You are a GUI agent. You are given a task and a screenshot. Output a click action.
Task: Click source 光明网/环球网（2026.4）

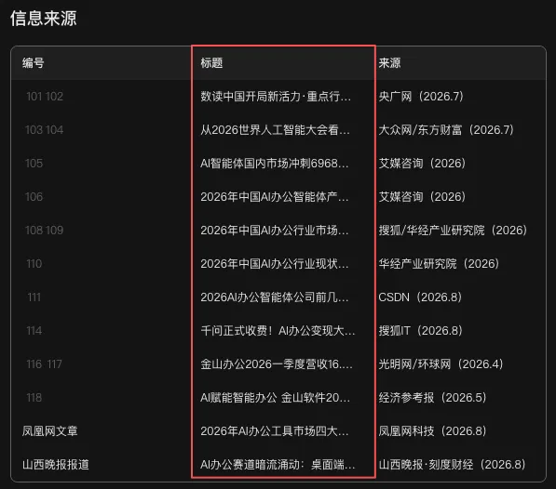coord(441,364)
